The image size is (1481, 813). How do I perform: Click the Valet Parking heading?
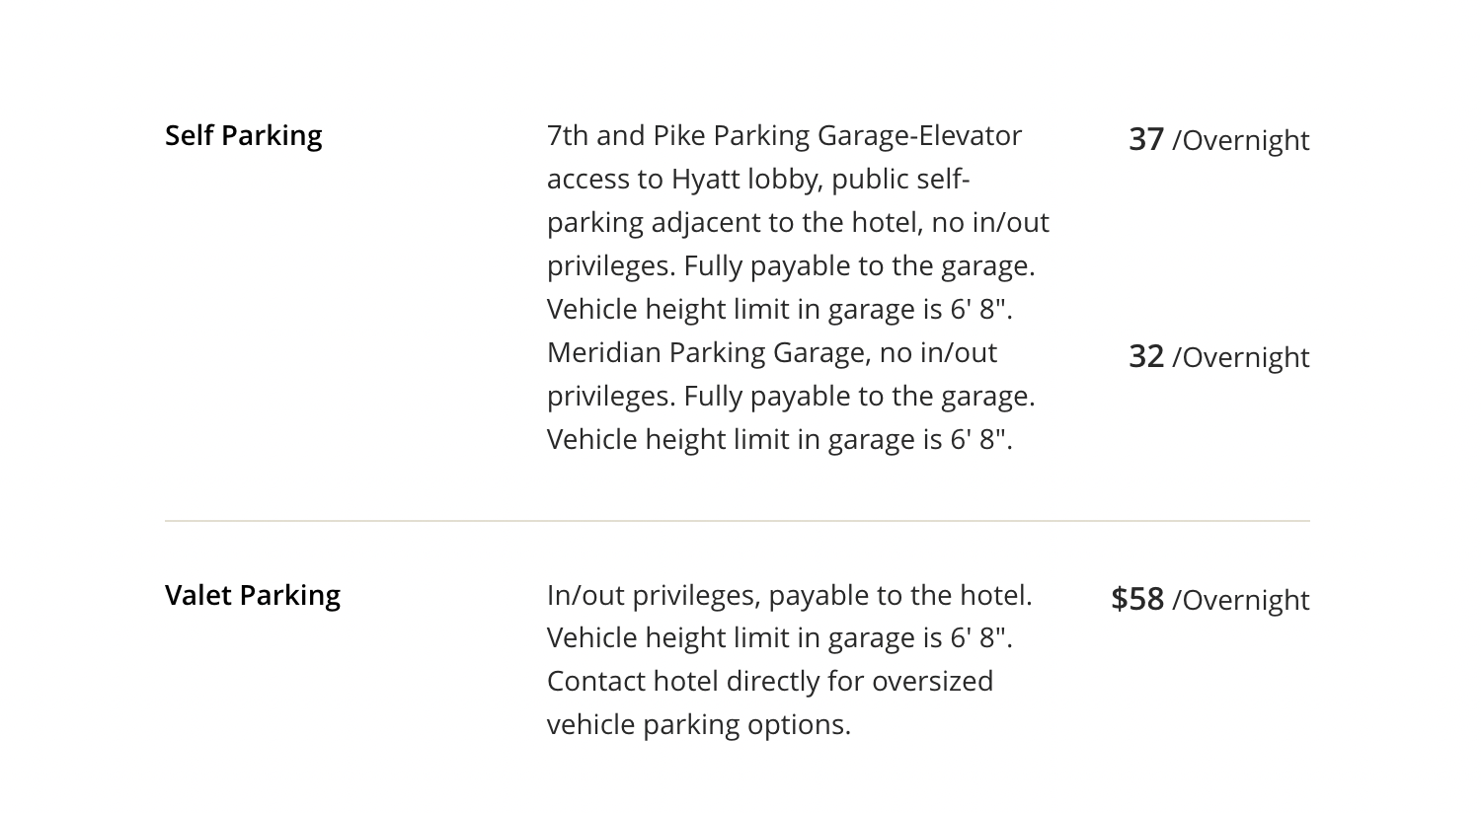253,595
